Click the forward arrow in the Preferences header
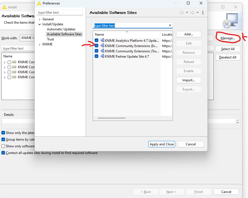This screenshot has width=248, height=198. (x=192, y=13)
